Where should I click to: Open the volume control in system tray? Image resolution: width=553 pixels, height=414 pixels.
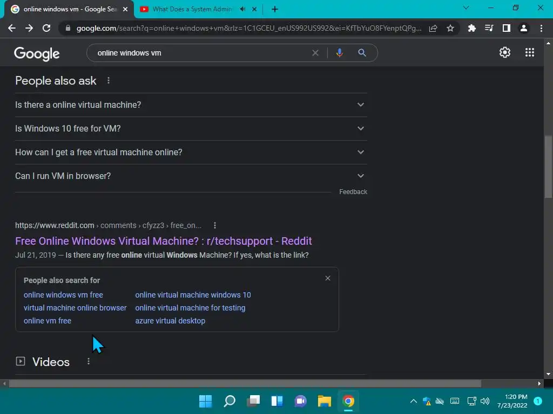(x=485, y=401)
